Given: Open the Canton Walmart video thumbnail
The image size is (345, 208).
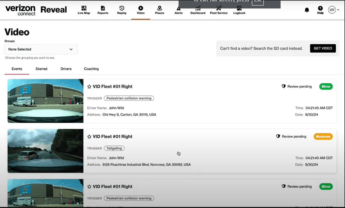Looking at the screenshot, I should pyautogui.click(x=46, y=101).
